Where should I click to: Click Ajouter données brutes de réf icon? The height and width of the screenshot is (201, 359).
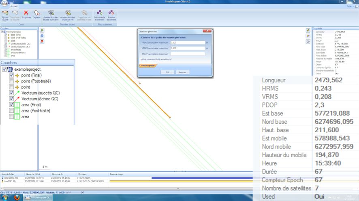[x=68, y=13]
